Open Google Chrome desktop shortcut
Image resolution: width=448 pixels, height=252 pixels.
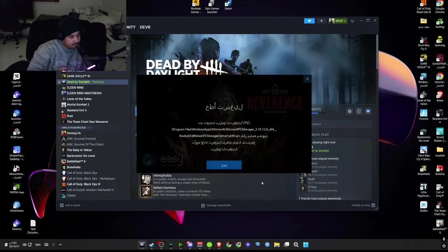click(x=440, y=7)
